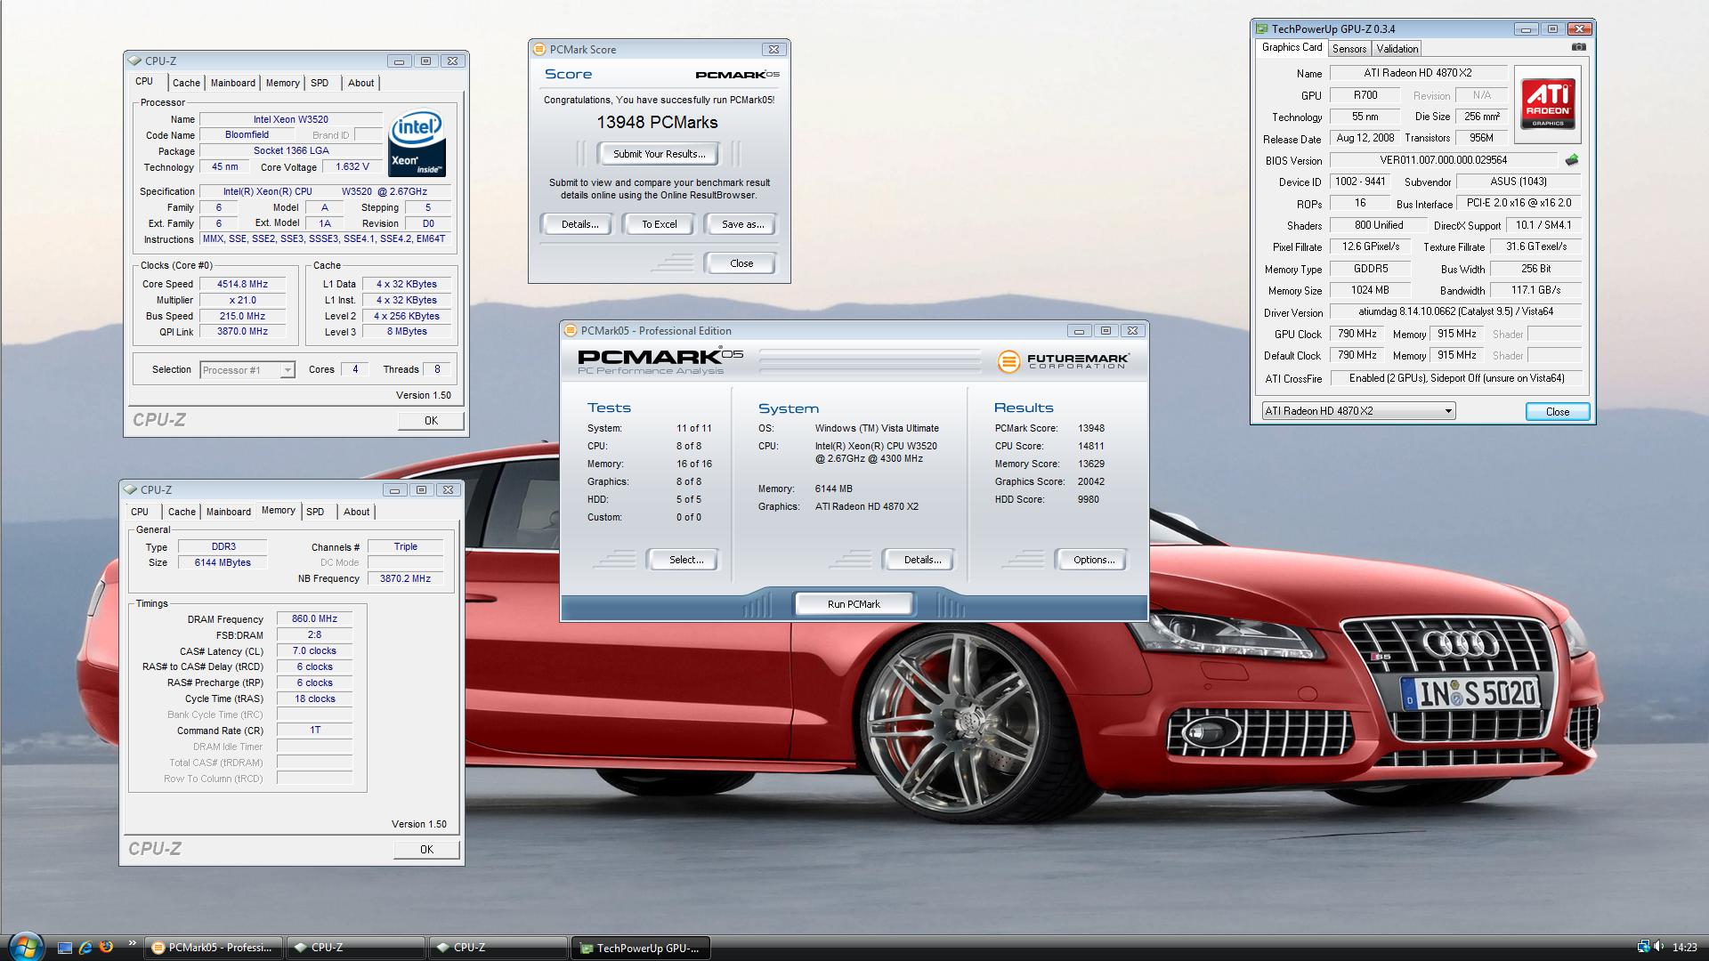The width and height of the screenshot is (1709, 961).
Task: Click the PCMark05 Professional Edition title icon
Action: click(x=571, y=331)
